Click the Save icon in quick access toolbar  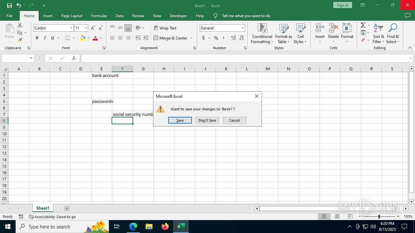coord(9,5)
